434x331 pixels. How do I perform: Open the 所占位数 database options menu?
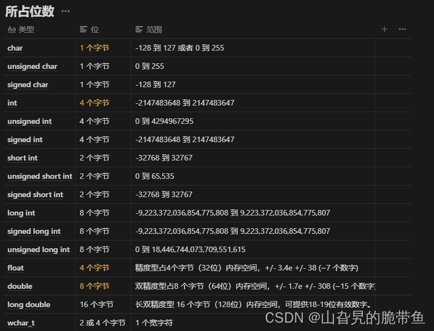(x=66, y=11)
